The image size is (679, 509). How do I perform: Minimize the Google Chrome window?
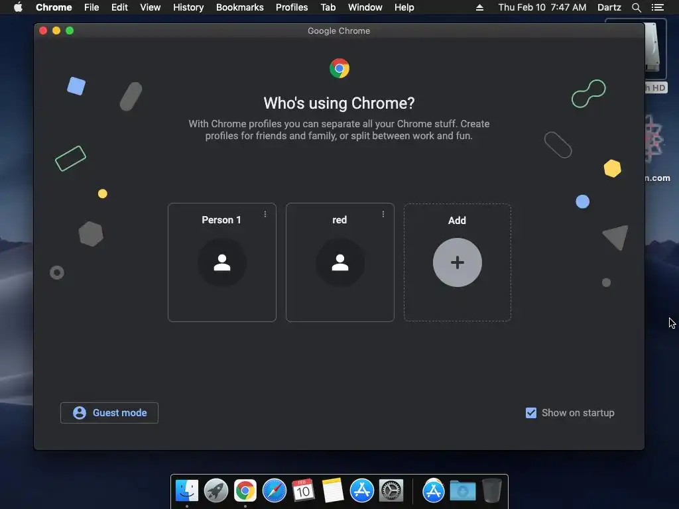56,30
